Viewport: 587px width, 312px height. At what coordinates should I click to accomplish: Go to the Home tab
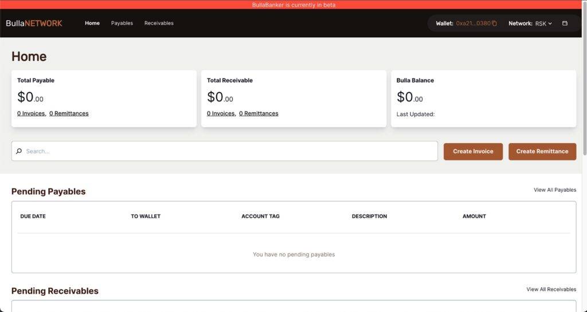click(92, 23)
